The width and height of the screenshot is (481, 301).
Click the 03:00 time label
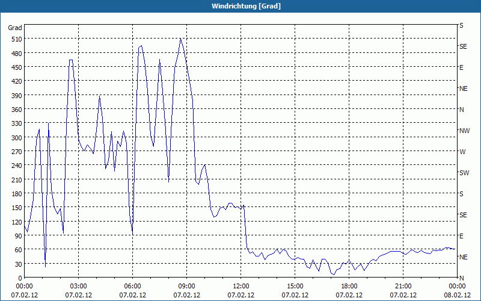(79, 287)
